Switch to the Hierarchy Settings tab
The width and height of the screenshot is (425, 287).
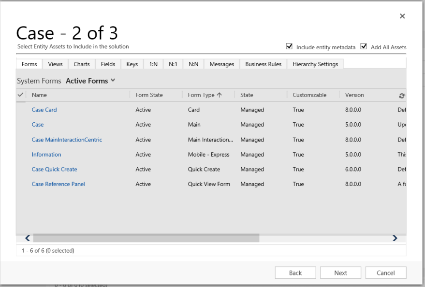click(315, 64)
